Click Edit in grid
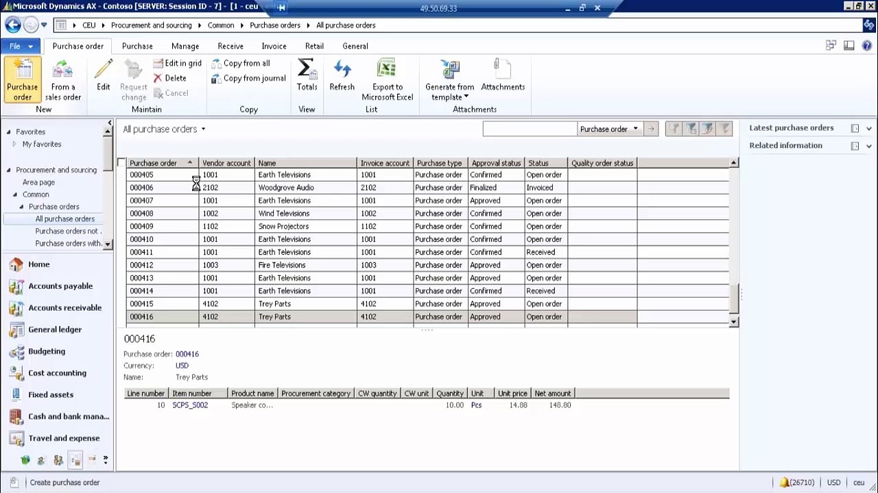This screenshot has width=878, height=493. (x=177, y=63)
